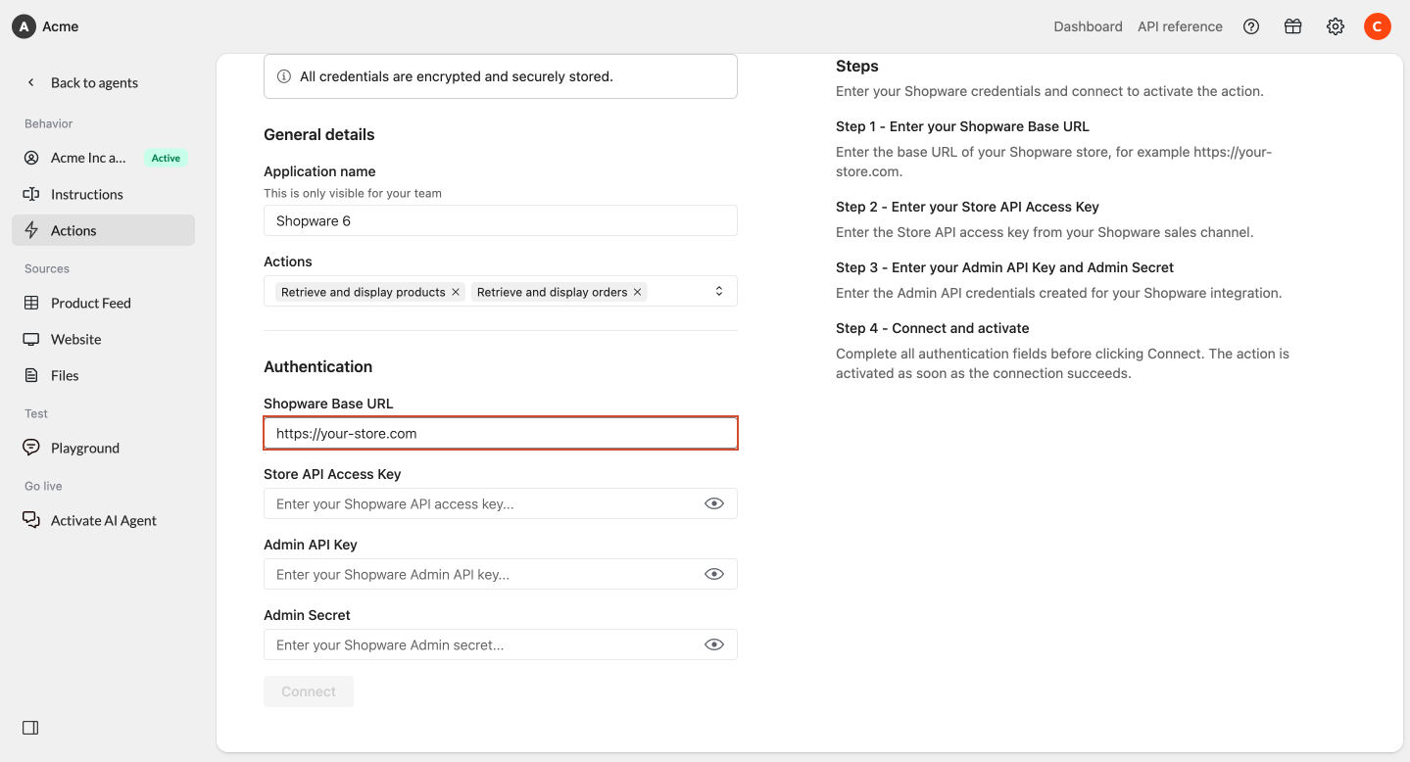The width and height of the screenshot is (1410, 762).
Task: Click the Active status badge
Action: point(166,158)
